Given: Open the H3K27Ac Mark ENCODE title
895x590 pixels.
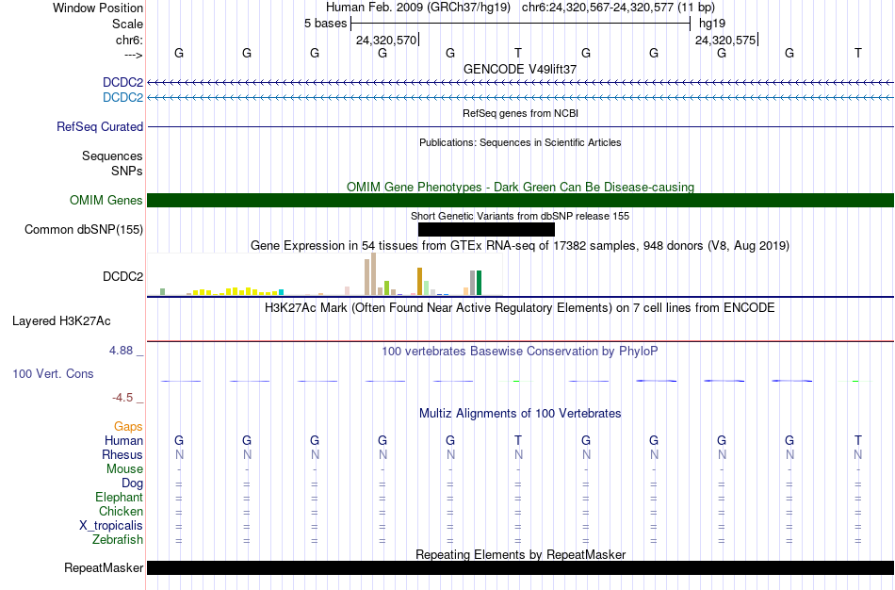Looking at the screenshot, I should 520,308.
